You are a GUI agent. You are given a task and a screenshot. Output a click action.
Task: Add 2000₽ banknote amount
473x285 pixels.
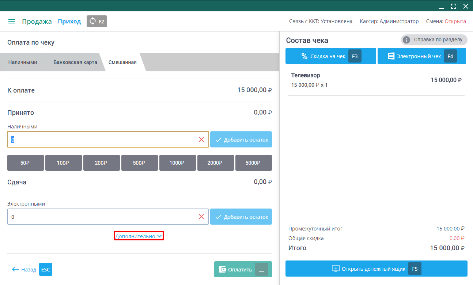point(216,163)
